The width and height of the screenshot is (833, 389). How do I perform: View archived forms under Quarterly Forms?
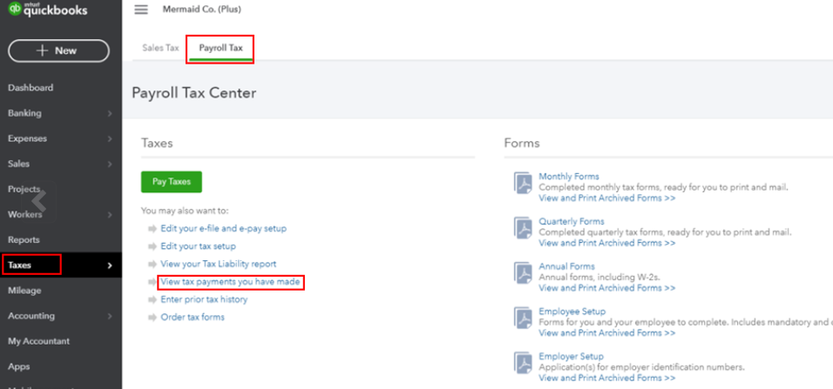[x=607, y=243]
